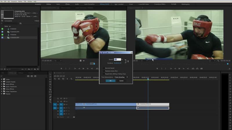232x130 pixels.
Task: Expand Lumetri Presets folder
Action: click(2, 82)
